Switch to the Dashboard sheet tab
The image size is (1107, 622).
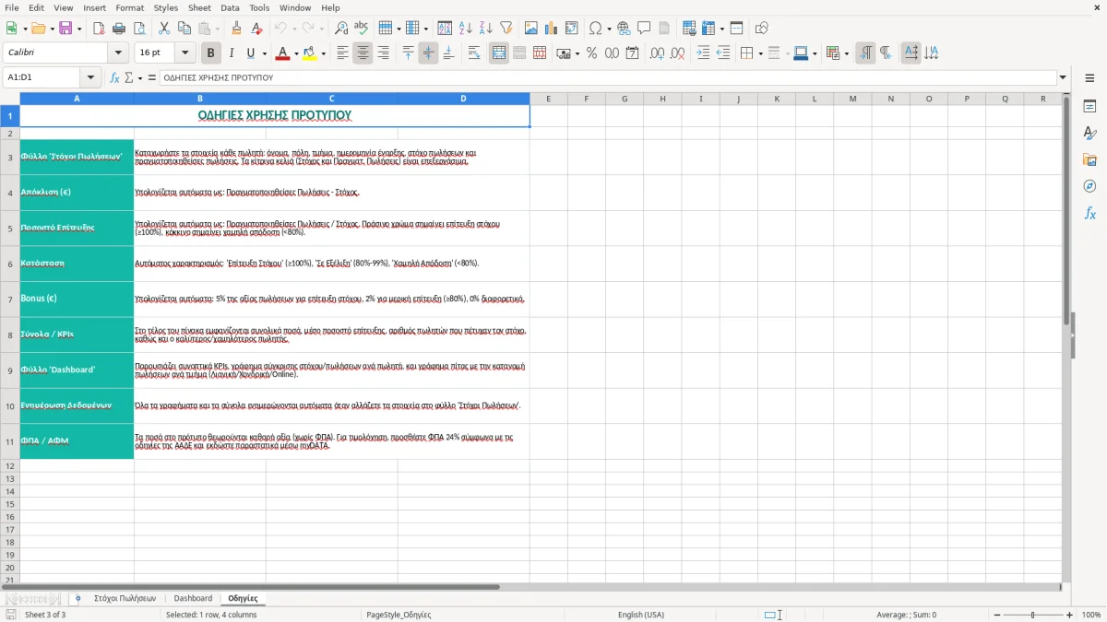pyautogui.click(x=193, y=599)
